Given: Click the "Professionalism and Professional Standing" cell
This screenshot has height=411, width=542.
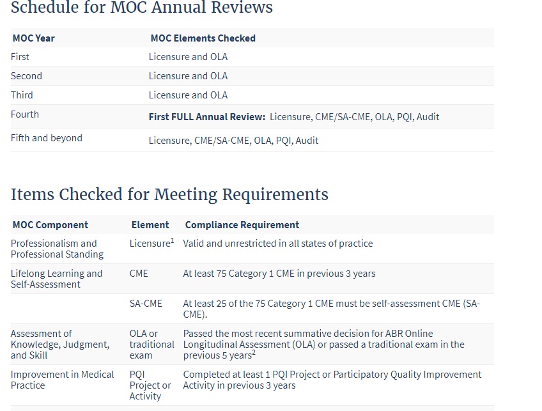Looking at the screenshot, I should [57, 249].
